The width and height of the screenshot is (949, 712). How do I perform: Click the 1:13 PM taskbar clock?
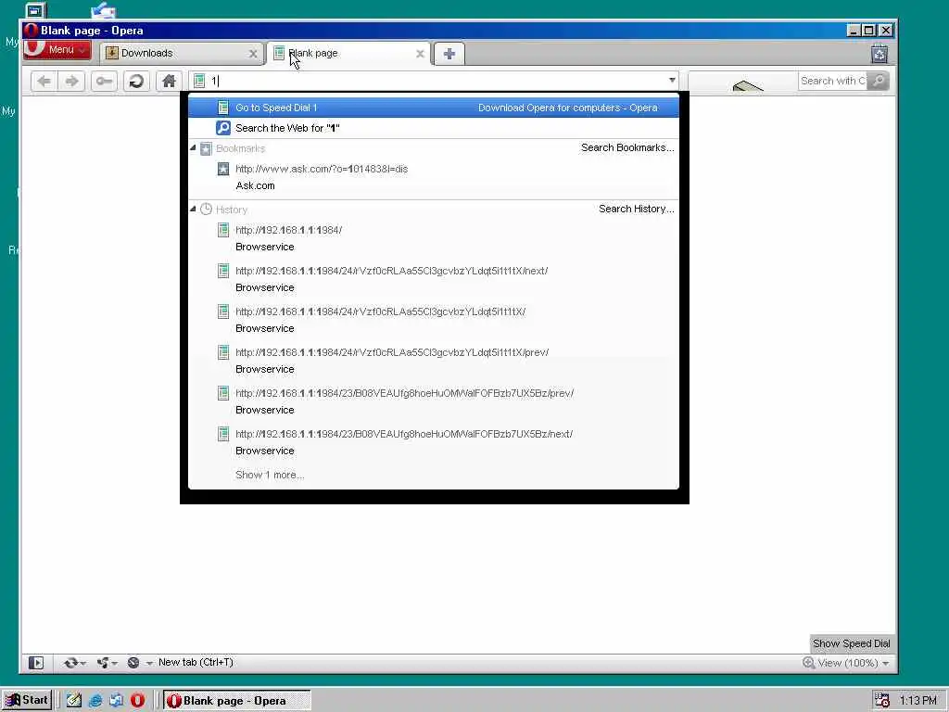(917, 701)
